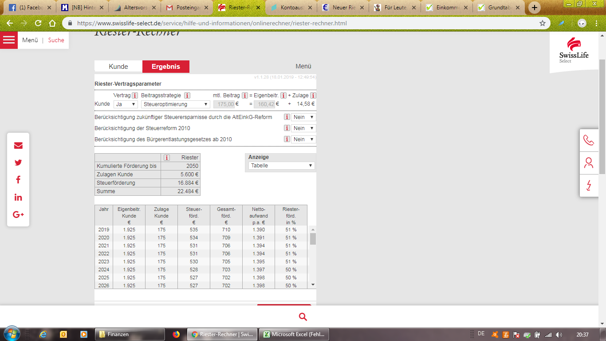Screen dimensions: 606x341
Task: Open the Bürgerentlastungsgesetzes Nein dropdown
Action: [303, 139]
